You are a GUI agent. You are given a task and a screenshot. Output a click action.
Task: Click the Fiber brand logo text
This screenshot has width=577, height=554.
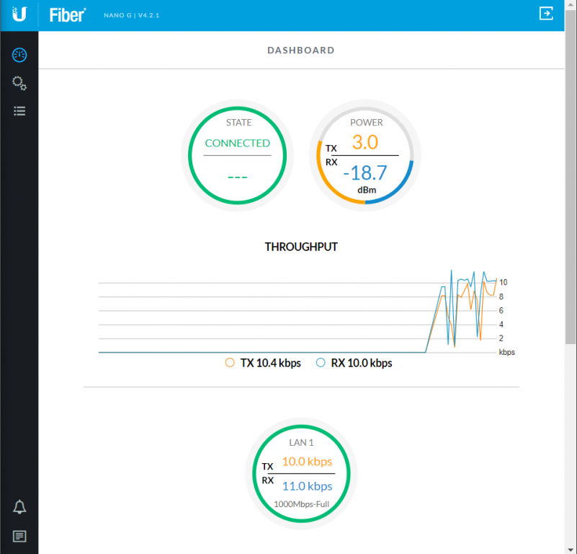tap(67, 15)
